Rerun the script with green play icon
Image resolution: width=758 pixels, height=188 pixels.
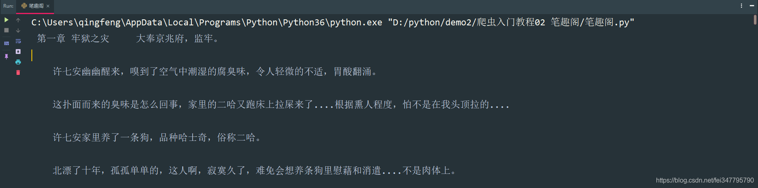pos(6,20)
